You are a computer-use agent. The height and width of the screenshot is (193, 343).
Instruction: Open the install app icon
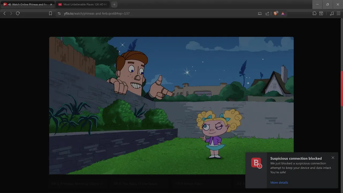260,13
